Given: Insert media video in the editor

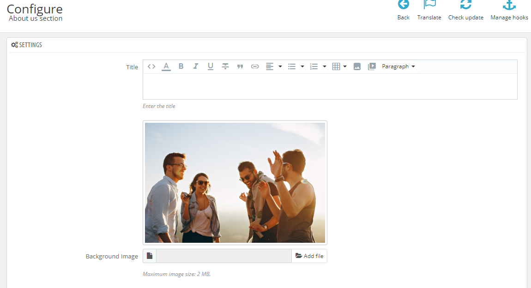Looking at the screenshot, I should tap(372, 66).
